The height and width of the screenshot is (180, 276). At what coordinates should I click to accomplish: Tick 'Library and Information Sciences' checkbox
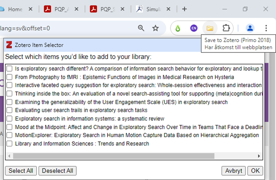(x=10, y=143)
